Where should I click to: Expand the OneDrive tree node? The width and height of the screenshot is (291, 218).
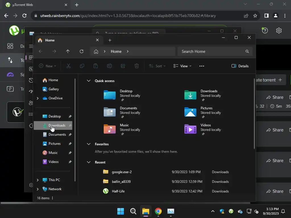[38, 98]
